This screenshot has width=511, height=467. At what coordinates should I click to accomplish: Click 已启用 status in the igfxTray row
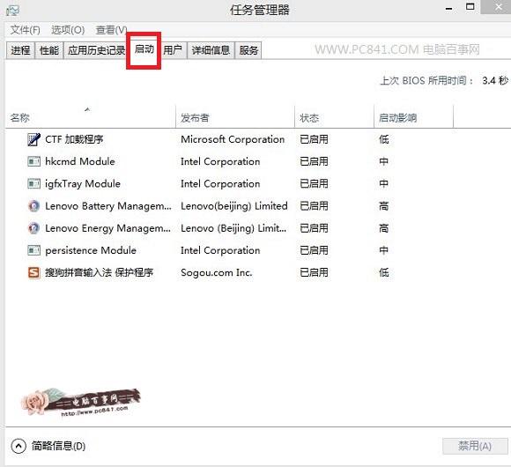click(x=314, y=184)
